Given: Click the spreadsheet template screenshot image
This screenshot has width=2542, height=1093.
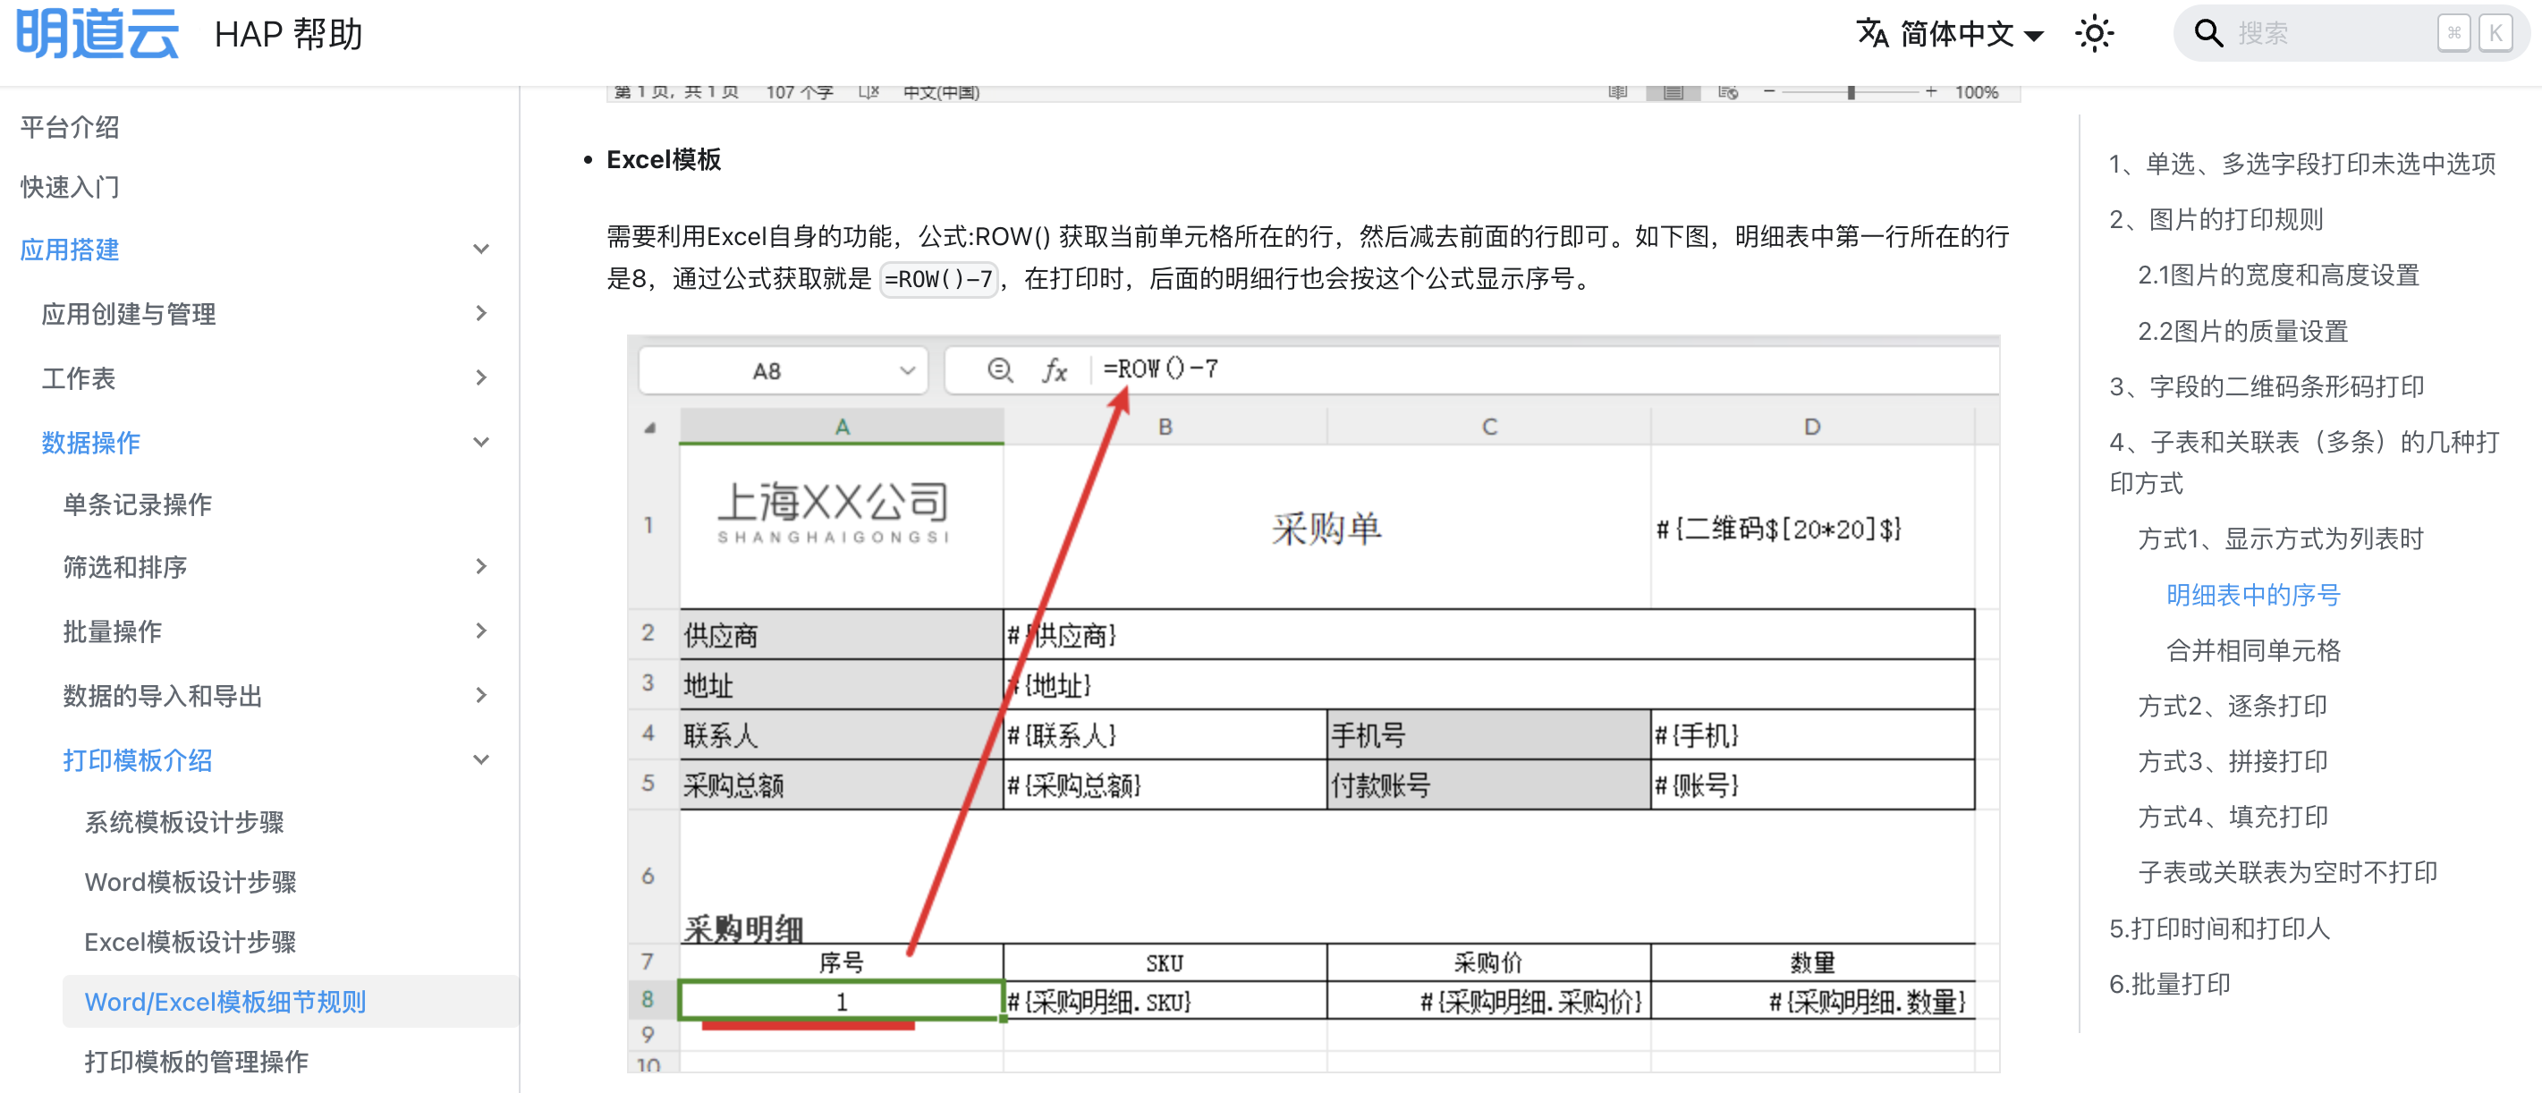Looking at the screenshot, I should [x=1312, y=702].
